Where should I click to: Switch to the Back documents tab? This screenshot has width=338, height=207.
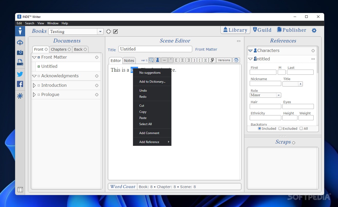pos(80,49)
